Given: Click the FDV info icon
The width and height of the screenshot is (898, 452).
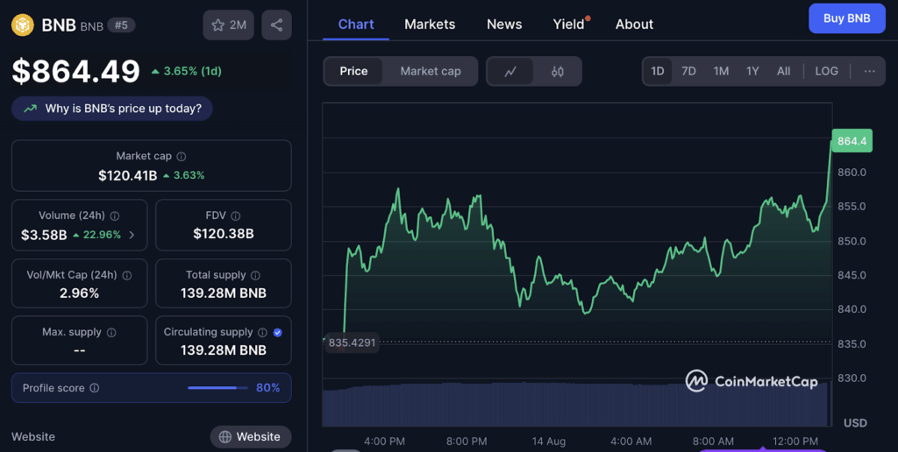Looking at the screenshot, I should click(236, 215).
